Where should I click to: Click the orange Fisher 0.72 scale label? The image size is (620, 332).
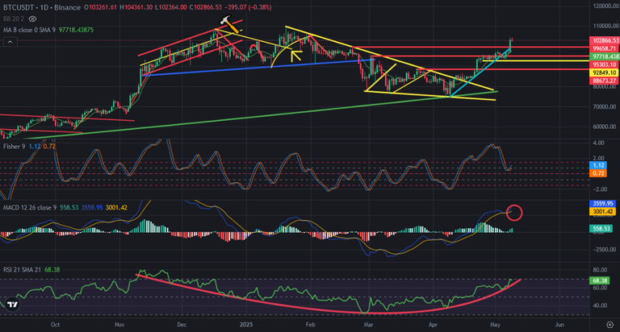click(598, 174)
